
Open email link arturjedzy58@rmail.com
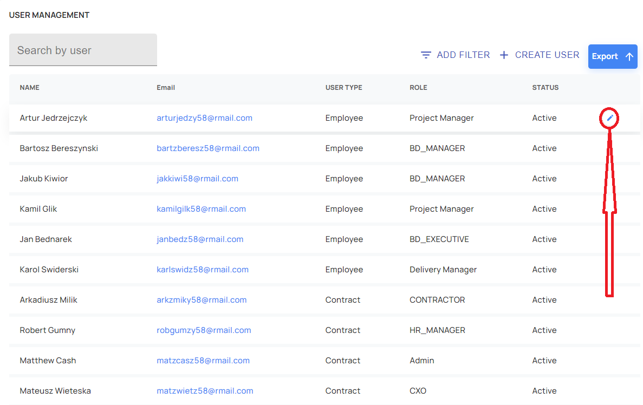205,118
